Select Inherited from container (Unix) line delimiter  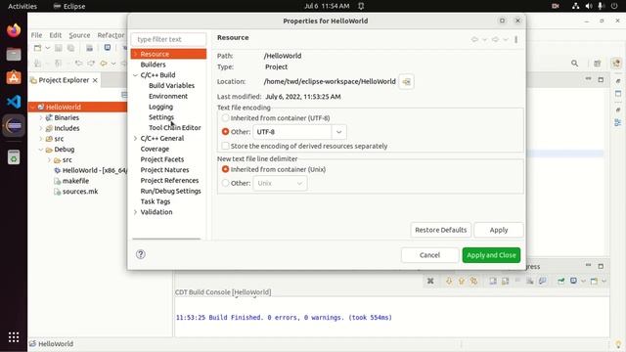[226, 169]
